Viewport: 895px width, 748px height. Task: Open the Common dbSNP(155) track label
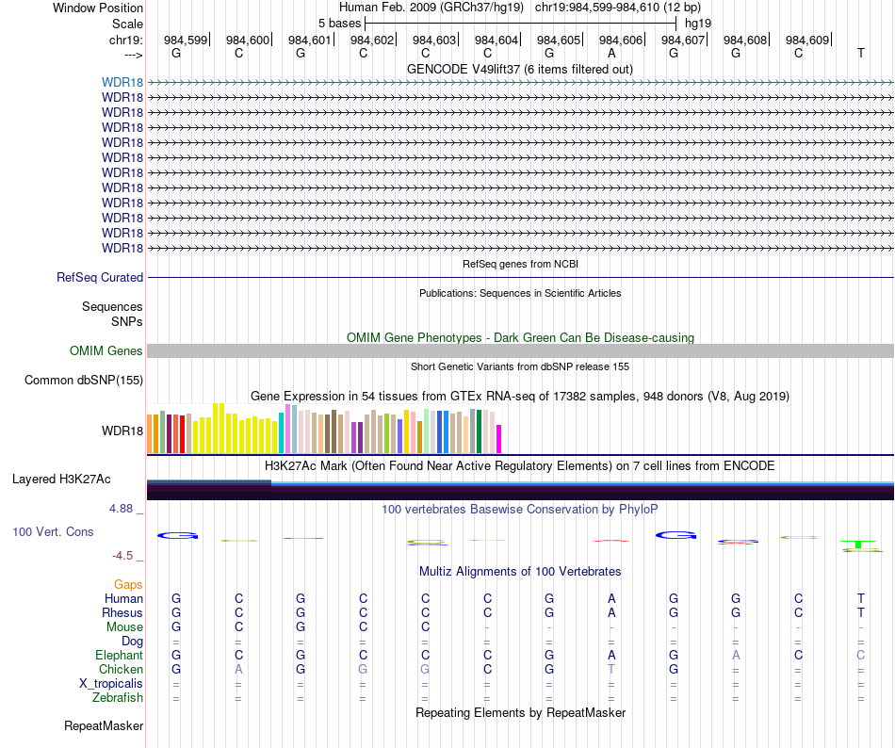[84, 380]
